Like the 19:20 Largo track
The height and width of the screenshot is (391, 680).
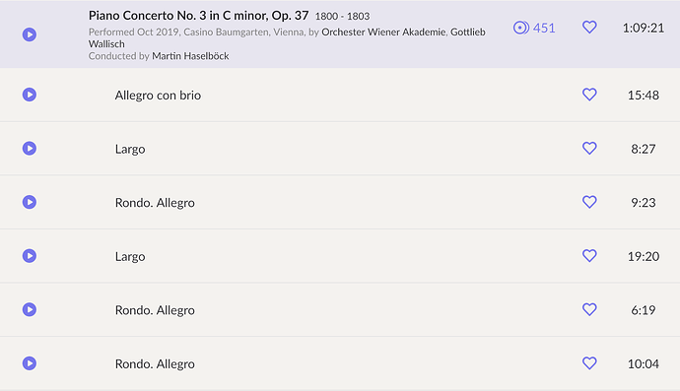[589, 256]
